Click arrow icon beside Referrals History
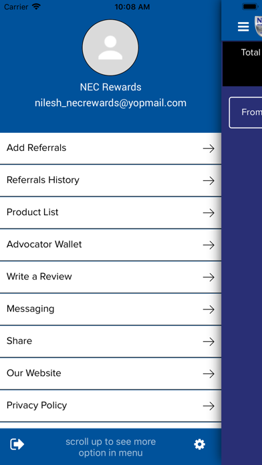Screen dimensions: 262x465 click(209, 180)
